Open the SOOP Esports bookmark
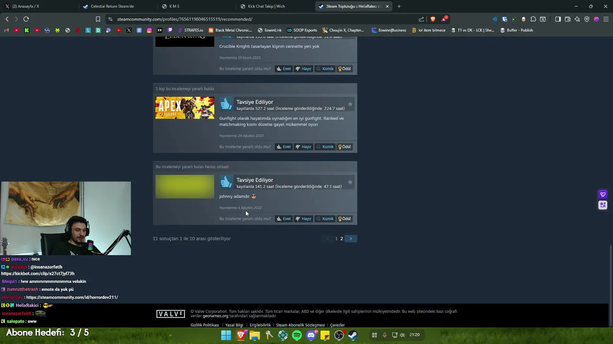 pyautogui.click(x=302, y=30)
